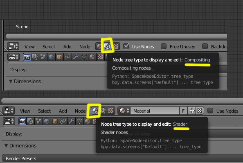Image resolution: width=243 pixels, height=163 pixels.
Task: Open Texture tab below the Compositing header
Action: pos(100,57)
